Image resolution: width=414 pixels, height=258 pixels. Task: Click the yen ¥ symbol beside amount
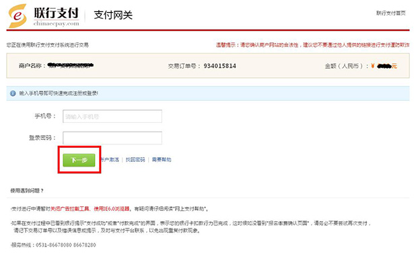372,66
